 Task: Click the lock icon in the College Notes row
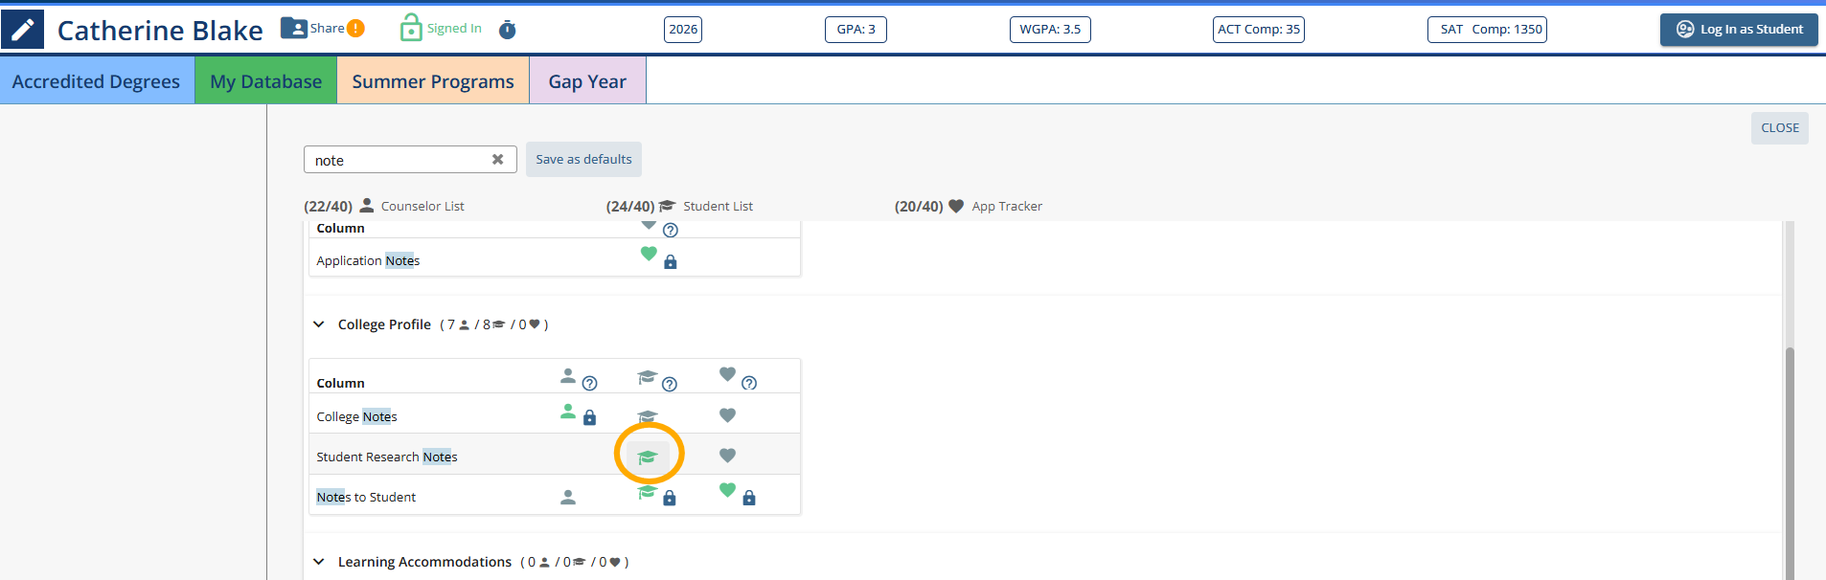click(x=590, y=417)
